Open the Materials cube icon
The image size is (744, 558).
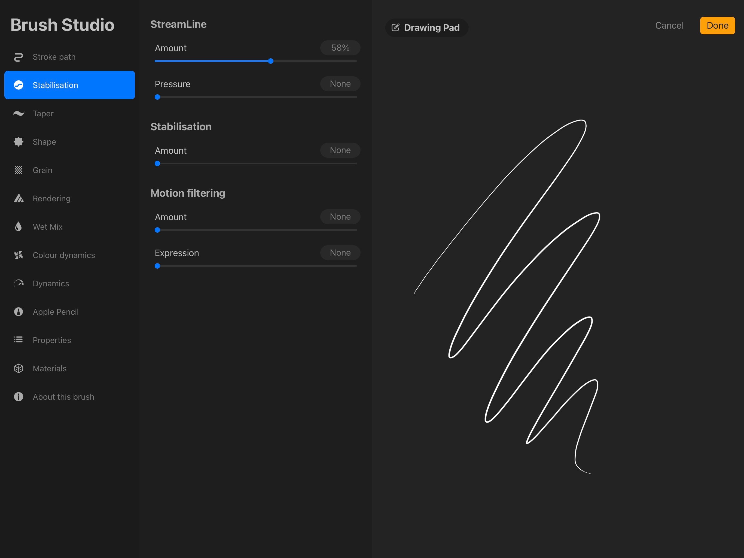click(19, 368)
